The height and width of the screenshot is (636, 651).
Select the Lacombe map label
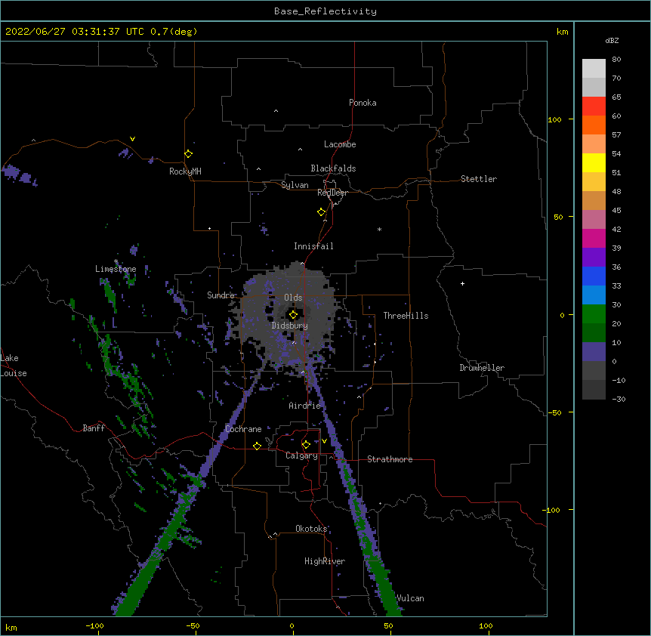tap(340, 144)
